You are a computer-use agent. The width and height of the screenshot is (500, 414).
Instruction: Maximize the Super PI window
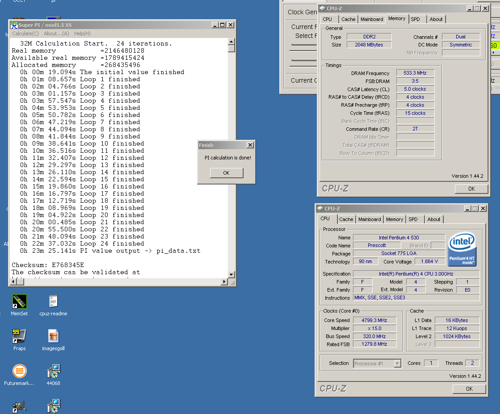(223, 25)
